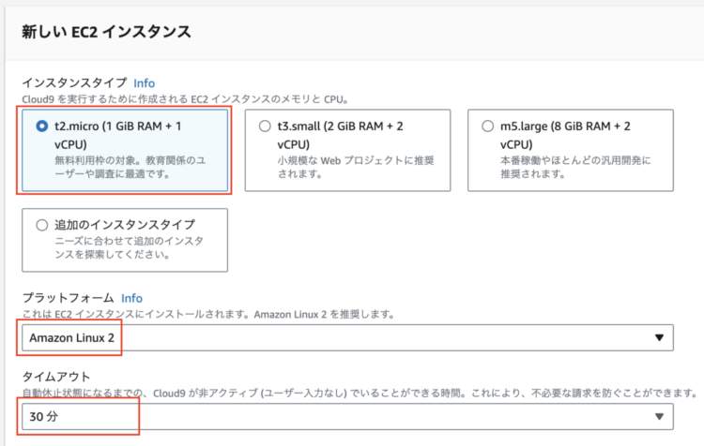The width and height of the screenshot is (704, 446).
Task: Open Info link beside インスタンスタイプ
Action: (145, 83)
